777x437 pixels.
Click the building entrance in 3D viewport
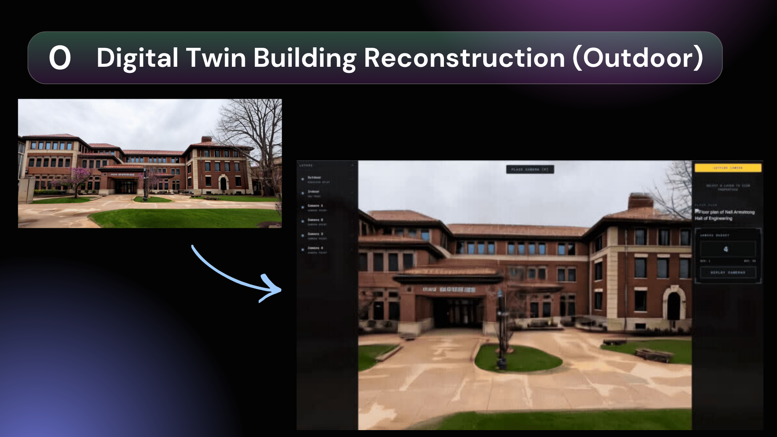(x=457, y=312)
